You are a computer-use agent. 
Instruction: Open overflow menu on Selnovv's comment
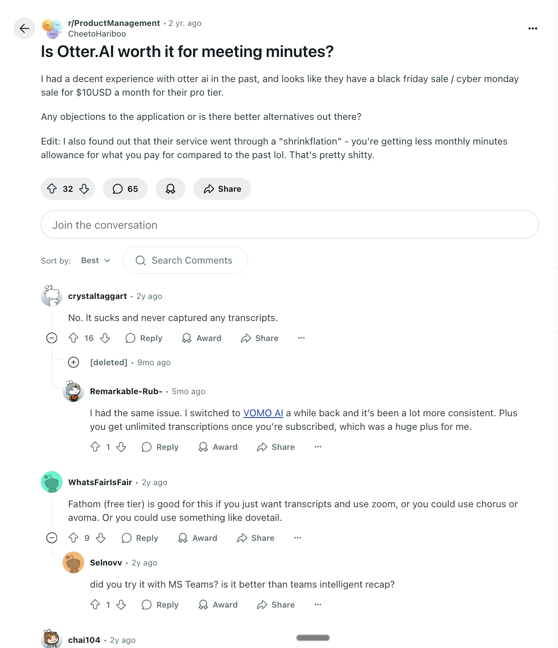pyautogui.click(x=318, y=604)
